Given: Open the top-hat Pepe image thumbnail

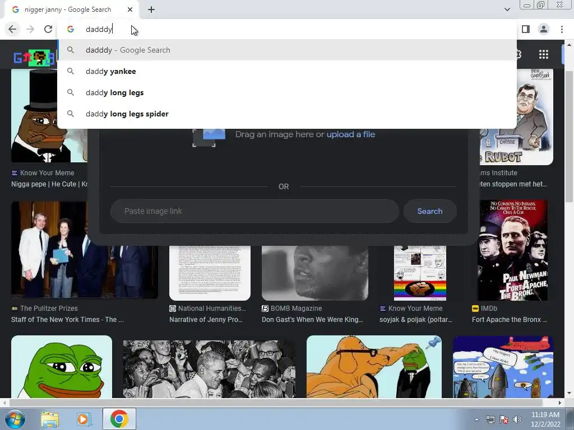Looking at the screenshot, I should pyautogui.click(x=49, y=115).
